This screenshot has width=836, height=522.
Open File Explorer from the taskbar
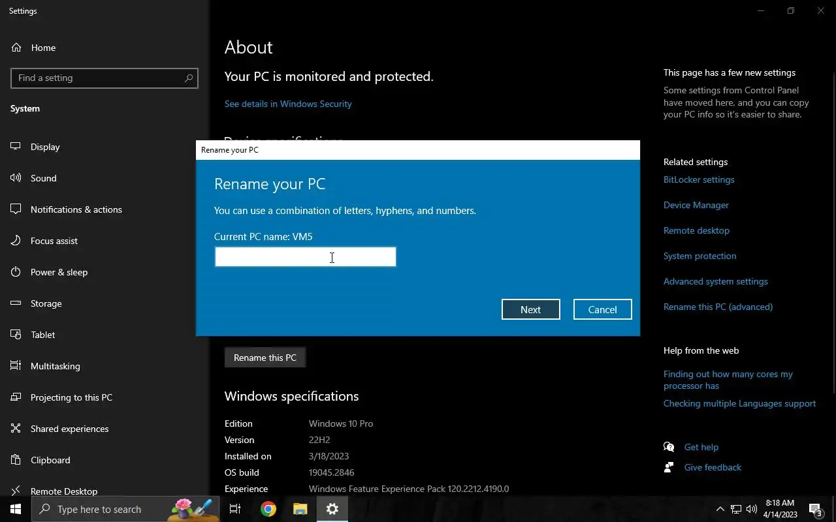tap(300, 509)
